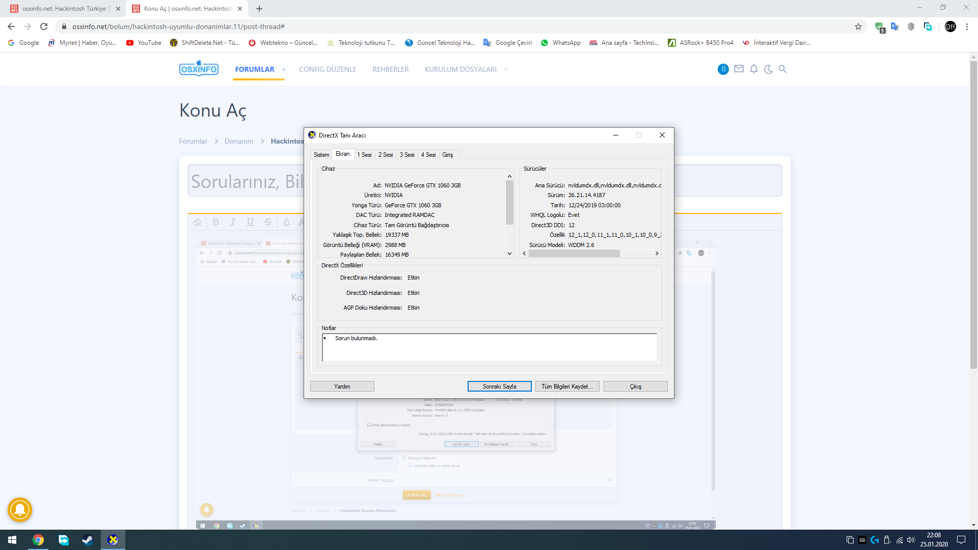Toggle dark mode with the moon icon

[x=768, y=69]
